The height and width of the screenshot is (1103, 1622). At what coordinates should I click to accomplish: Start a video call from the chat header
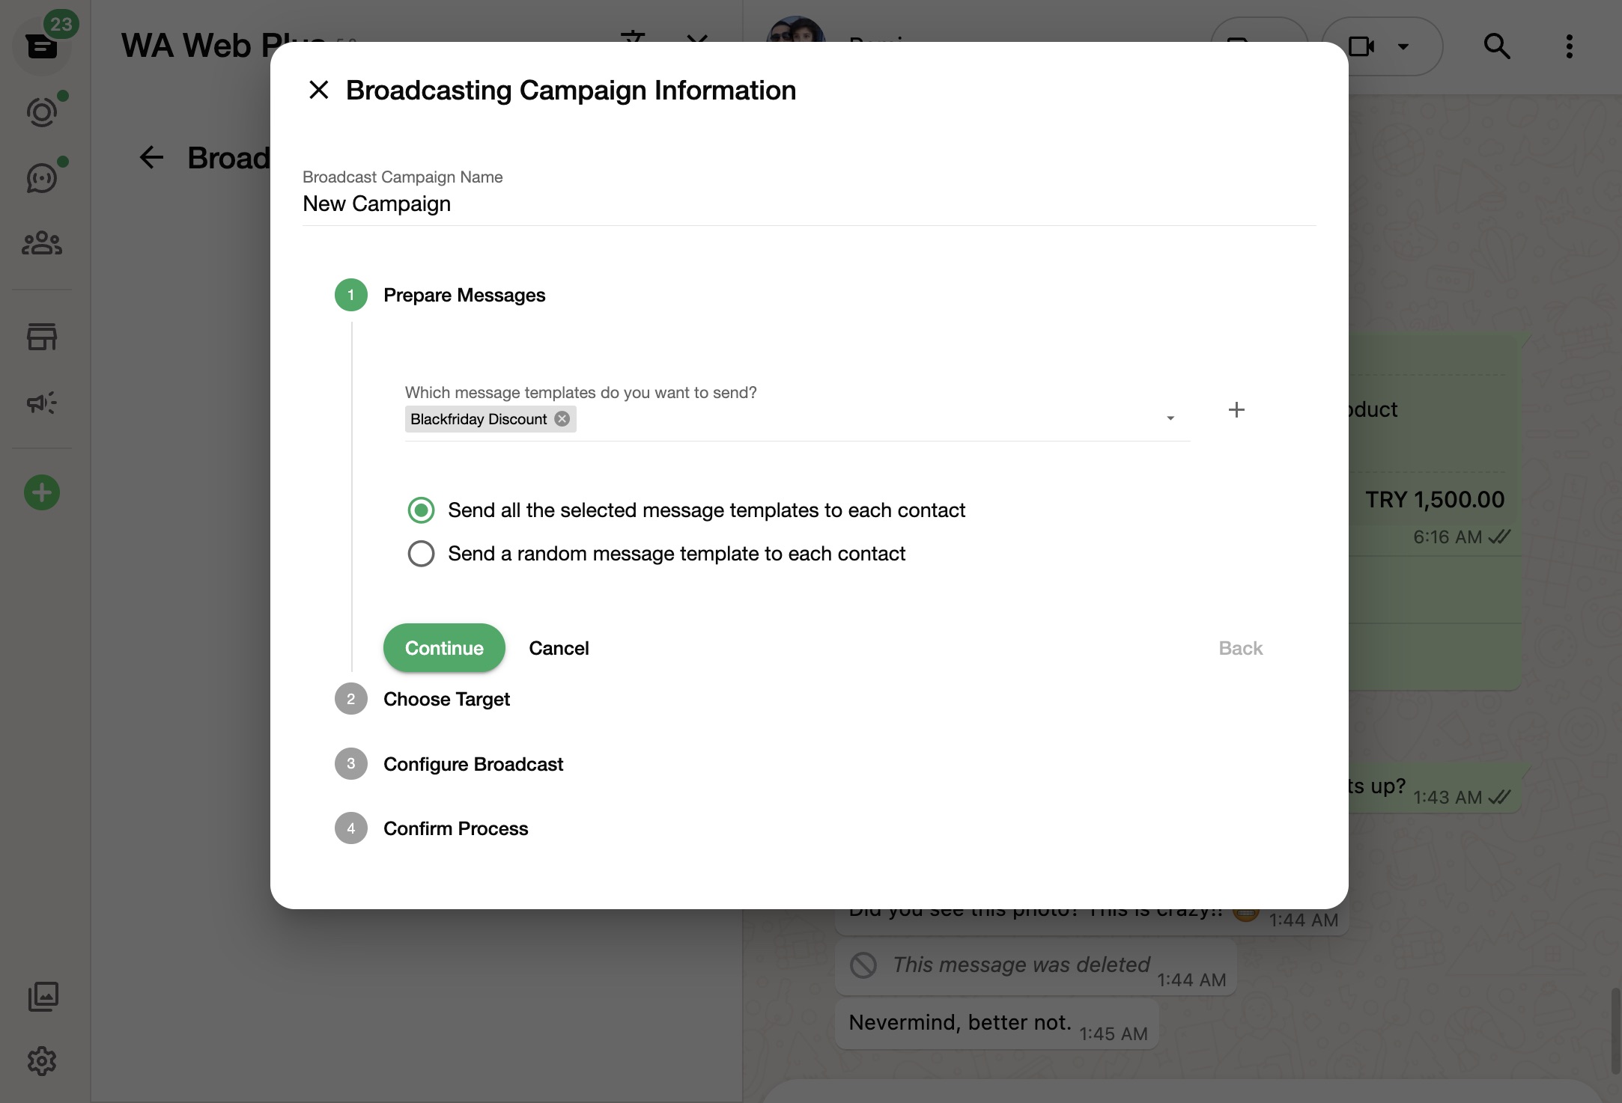[x=1361, y=46]
